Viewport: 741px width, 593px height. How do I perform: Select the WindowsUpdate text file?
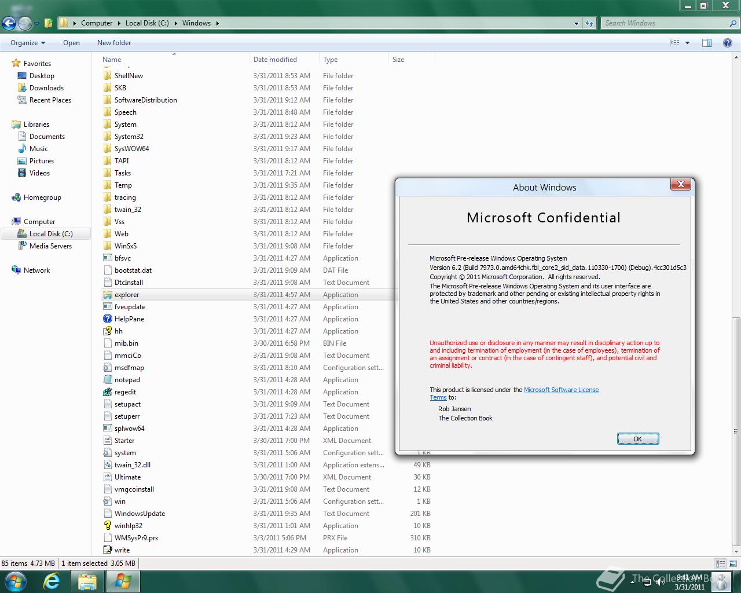point(140,514)
